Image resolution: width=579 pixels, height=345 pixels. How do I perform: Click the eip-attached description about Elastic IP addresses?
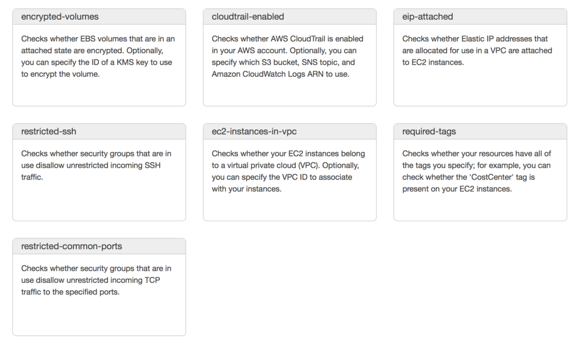tap(477, 50)
